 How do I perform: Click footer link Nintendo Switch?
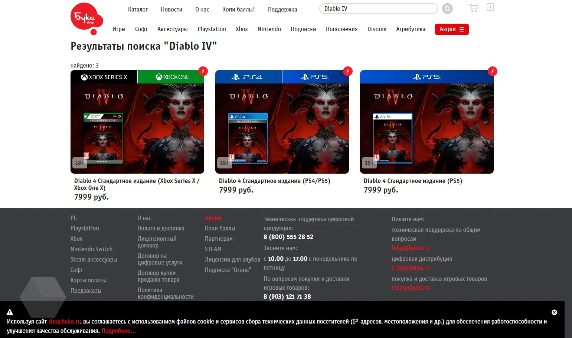coord(91,249)
